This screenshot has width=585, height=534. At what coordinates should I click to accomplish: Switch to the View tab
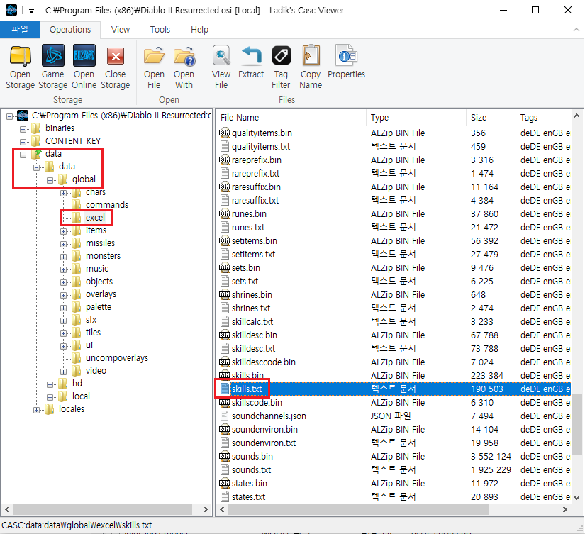tap(121, 30)
